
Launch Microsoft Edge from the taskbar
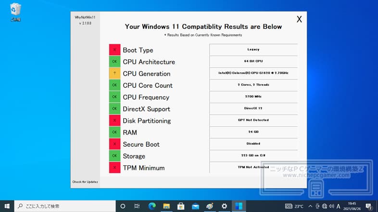tap(152, 206)
